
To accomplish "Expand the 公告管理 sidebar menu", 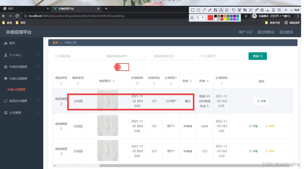I will [22, 113].
